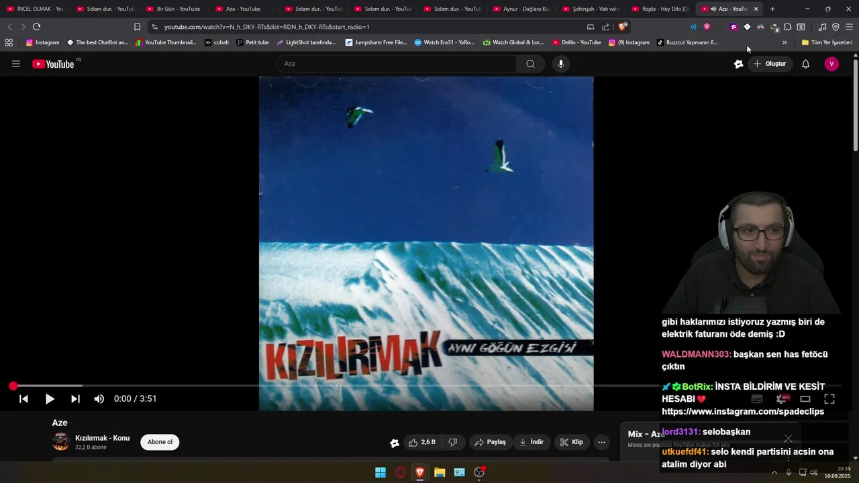Open taskbar volume speaker icon

point(814,472)
